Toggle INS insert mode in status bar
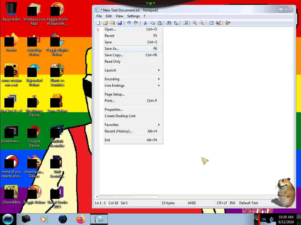The image size is (301, 225). point(233,203)
